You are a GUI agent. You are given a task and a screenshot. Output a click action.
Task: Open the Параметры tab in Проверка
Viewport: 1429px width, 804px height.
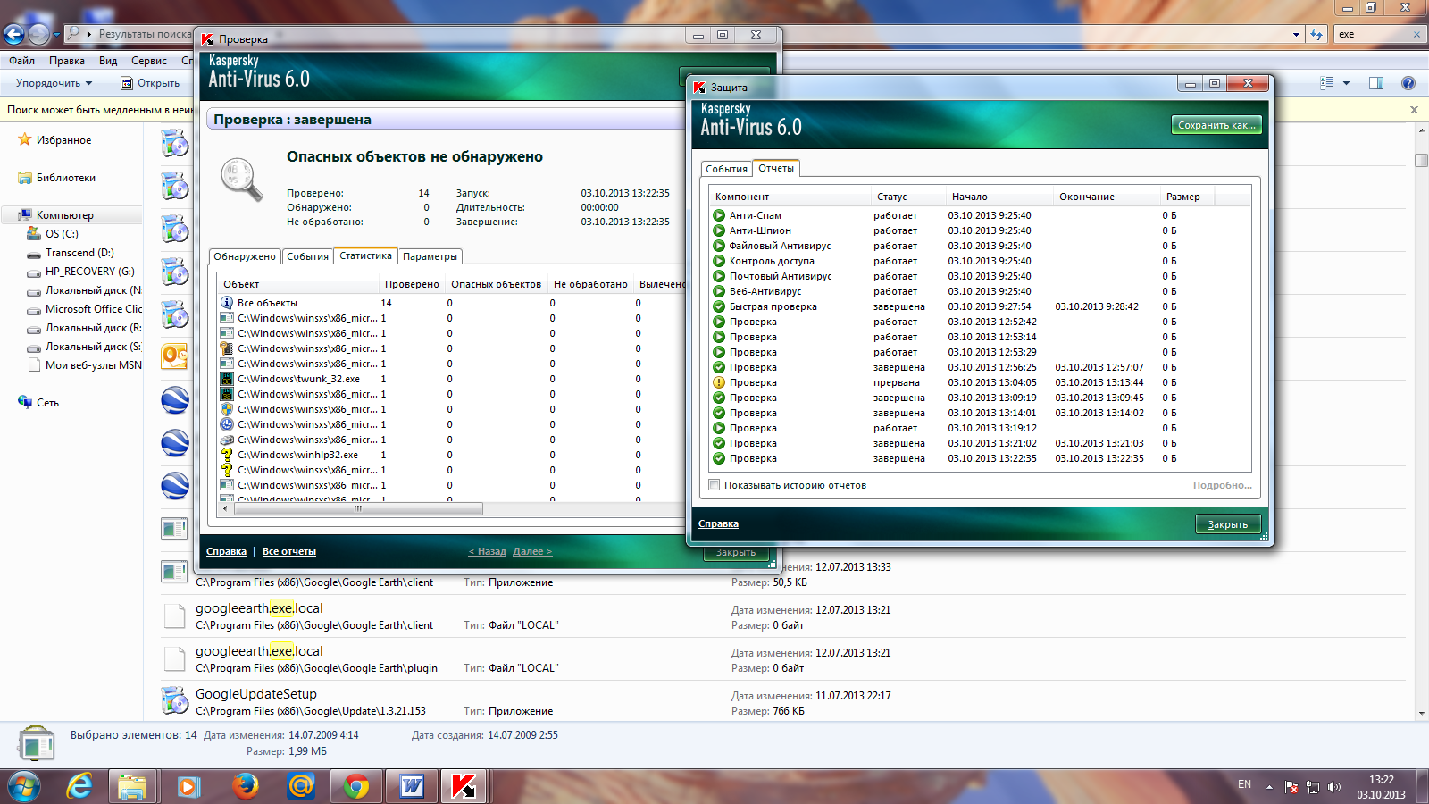pyautogui.click(x=430, y=256)
